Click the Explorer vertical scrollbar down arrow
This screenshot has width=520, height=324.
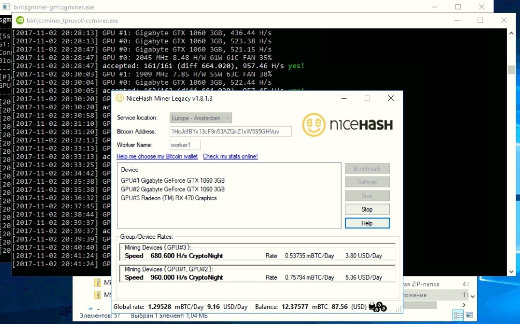click(473, 296)
